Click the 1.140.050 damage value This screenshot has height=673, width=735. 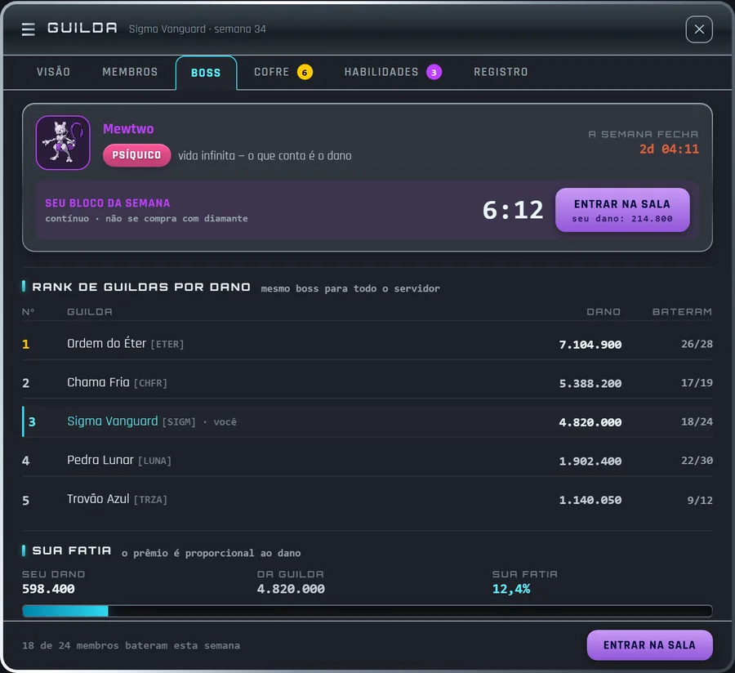(590, 500)
